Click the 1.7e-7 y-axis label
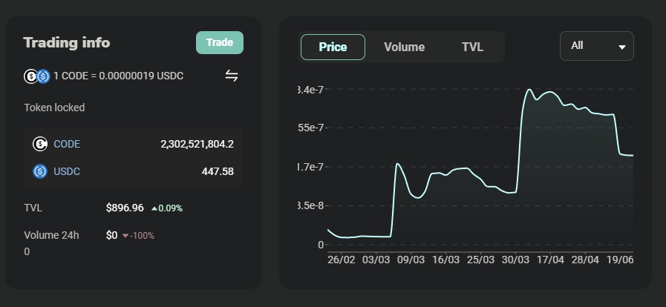This screenshot has width=666, height=307. click(311, 167)
